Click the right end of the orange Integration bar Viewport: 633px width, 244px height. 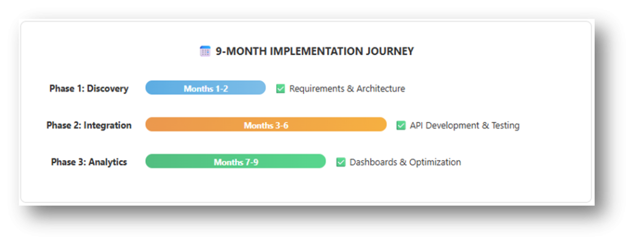(381, 124)
